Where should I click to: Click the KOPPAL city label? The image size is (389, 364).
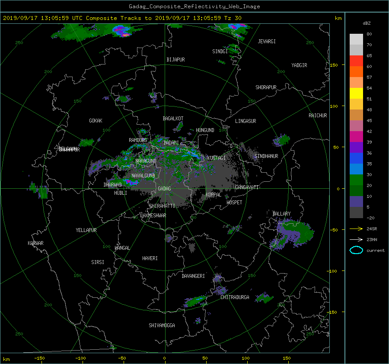click(x=214, y=195)
